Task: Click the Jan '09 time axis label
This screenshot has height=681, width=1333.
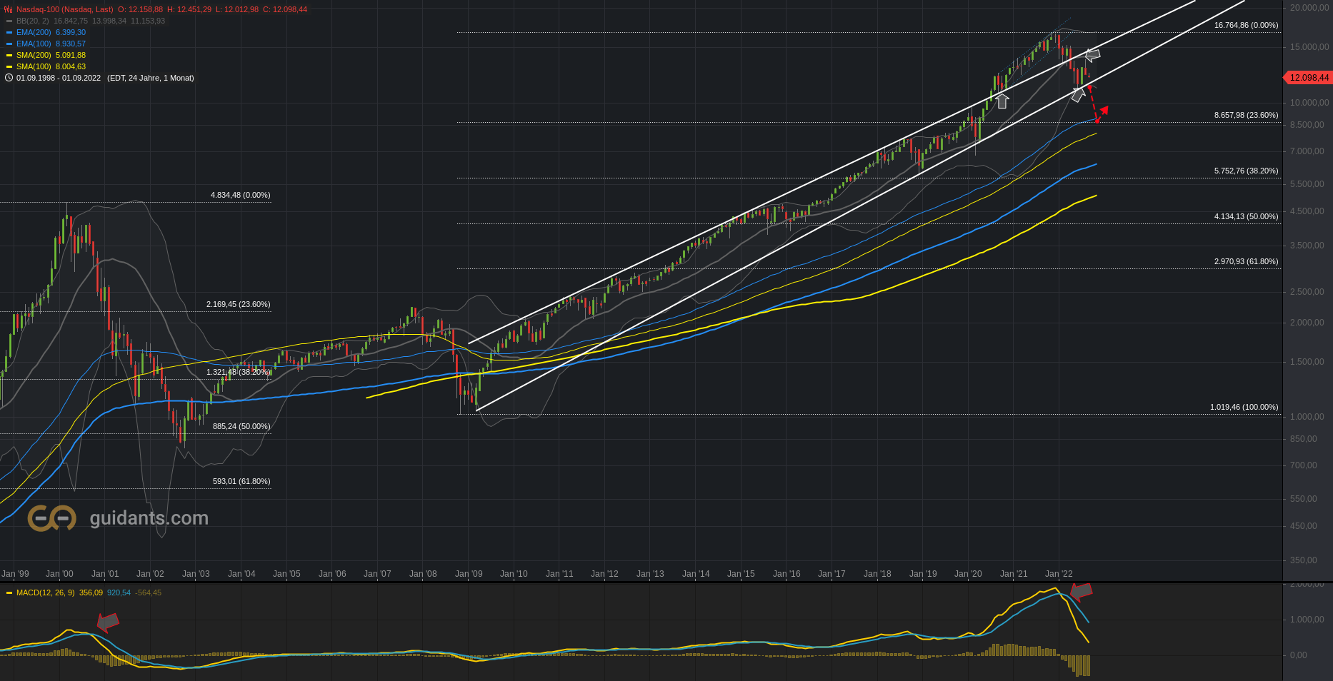Action: (469, 574)
